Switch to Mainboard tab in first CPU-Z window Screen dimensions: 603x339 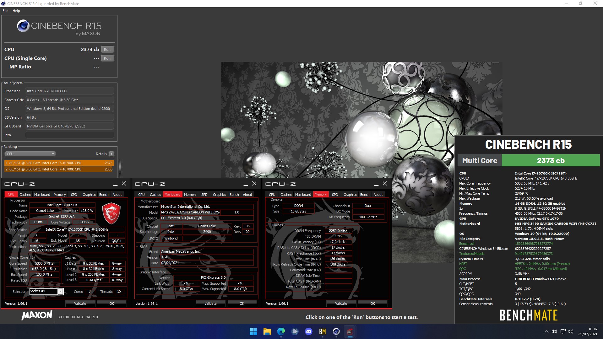click(42, 195)
